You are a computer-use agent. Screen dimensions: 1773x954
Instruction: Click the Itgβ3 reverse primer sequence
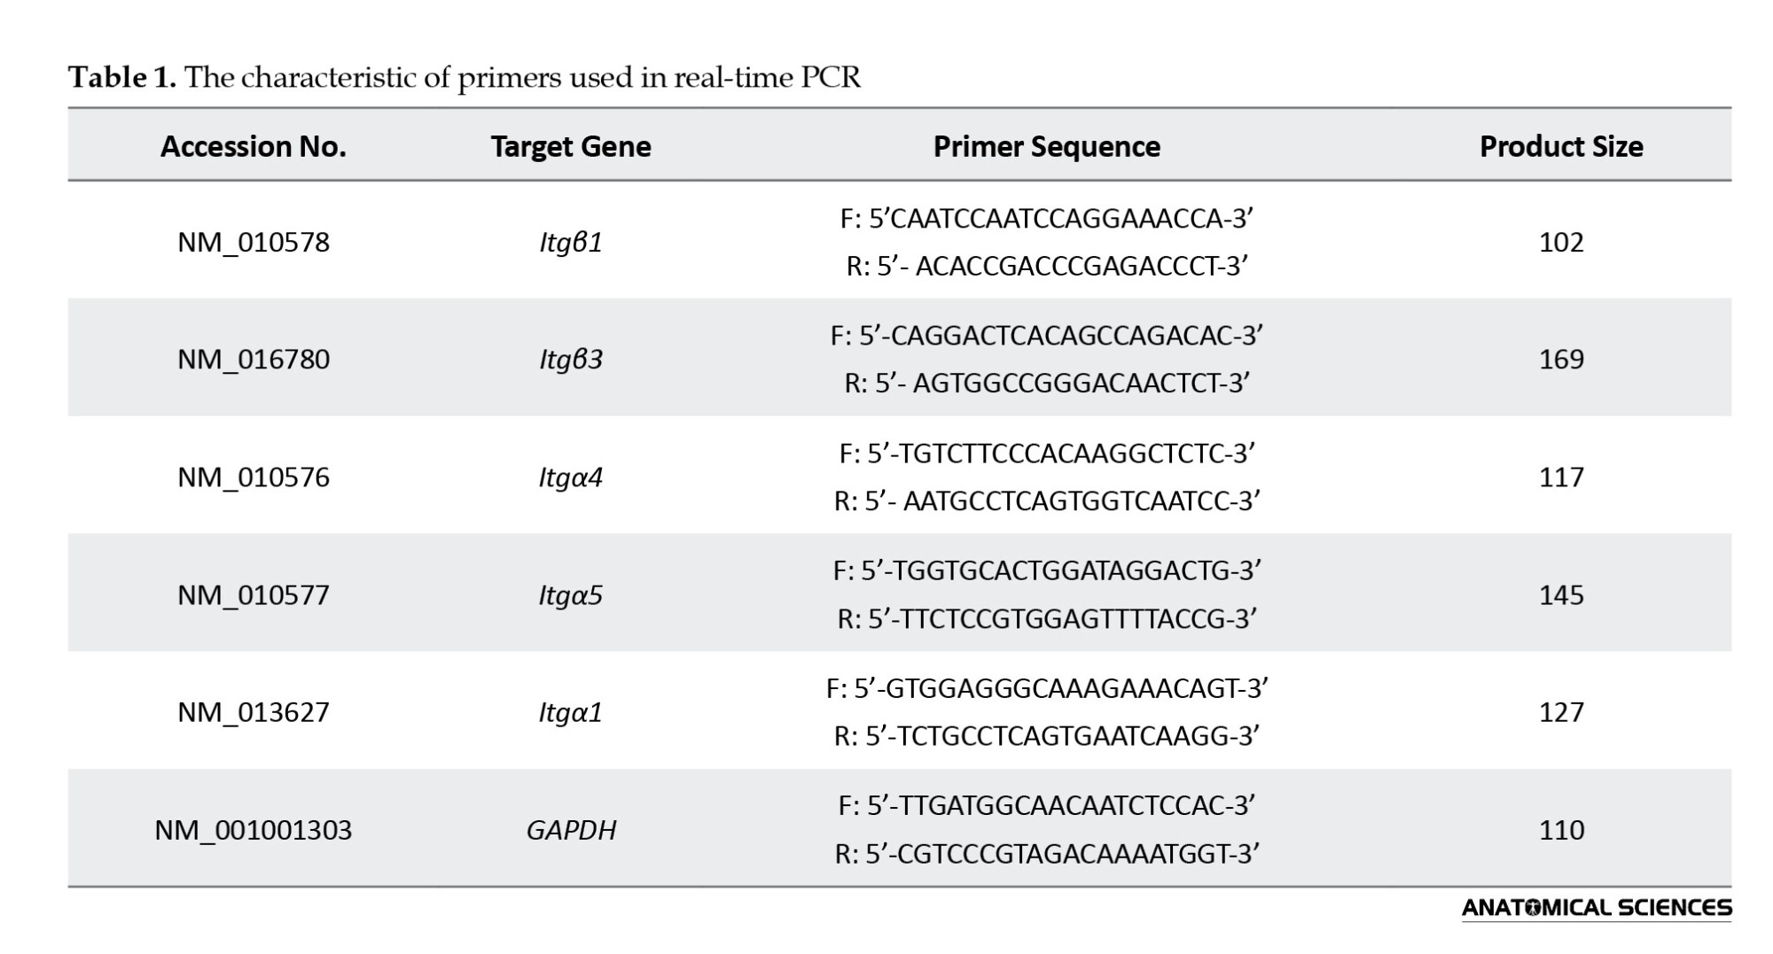1047,383
